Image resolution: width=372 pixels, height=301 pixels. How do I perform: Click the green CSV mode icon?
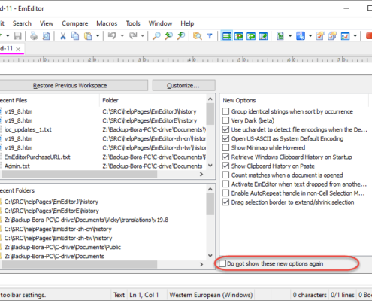pos(280,36)
